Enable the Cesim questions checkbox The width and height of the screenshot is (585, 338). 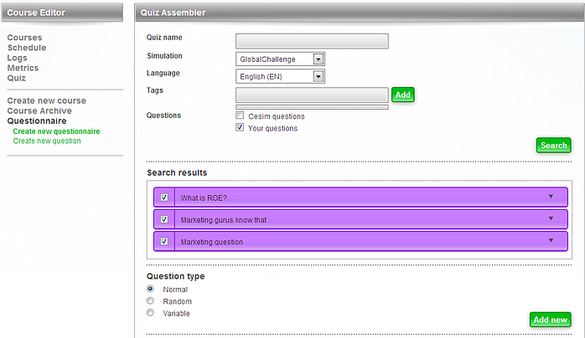pos(241,115)
